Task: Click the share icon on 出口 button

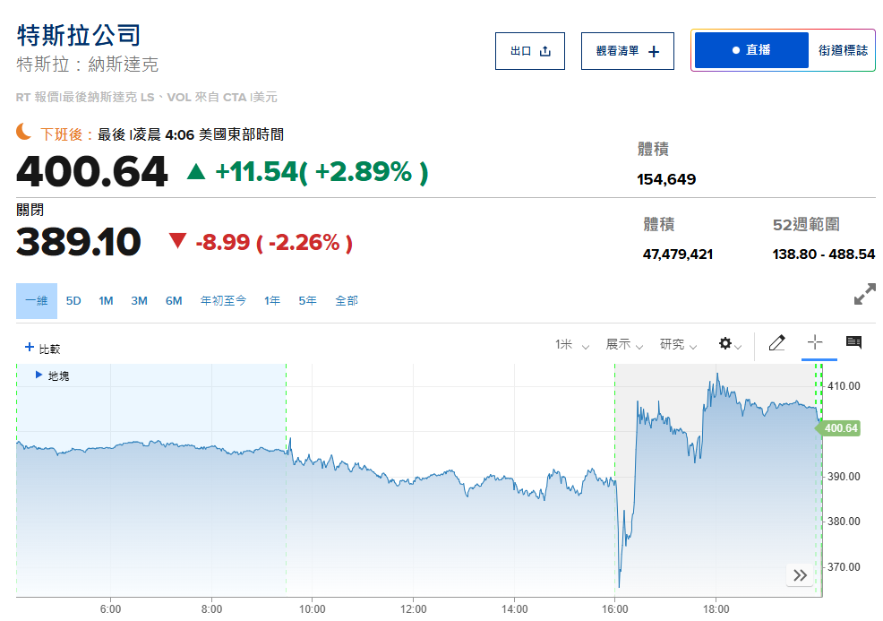Action: (545, 51)
